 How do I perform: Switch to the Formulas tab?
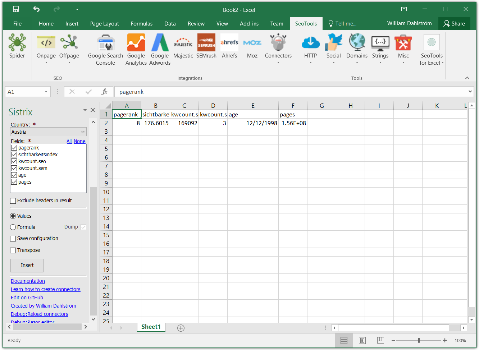142,24
